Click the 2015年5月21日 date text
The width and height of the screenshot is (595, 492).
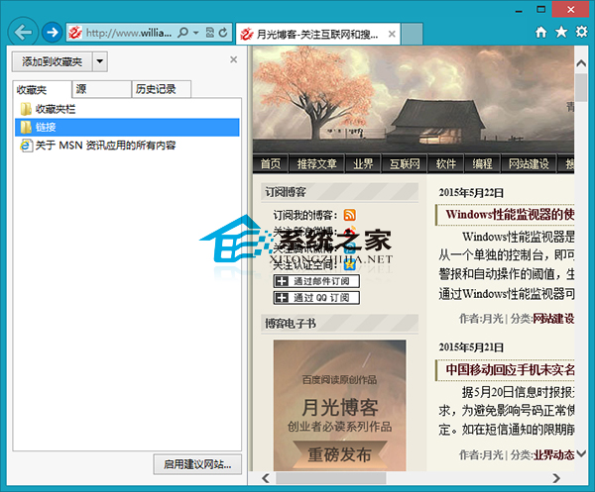(x=470, y=346)
